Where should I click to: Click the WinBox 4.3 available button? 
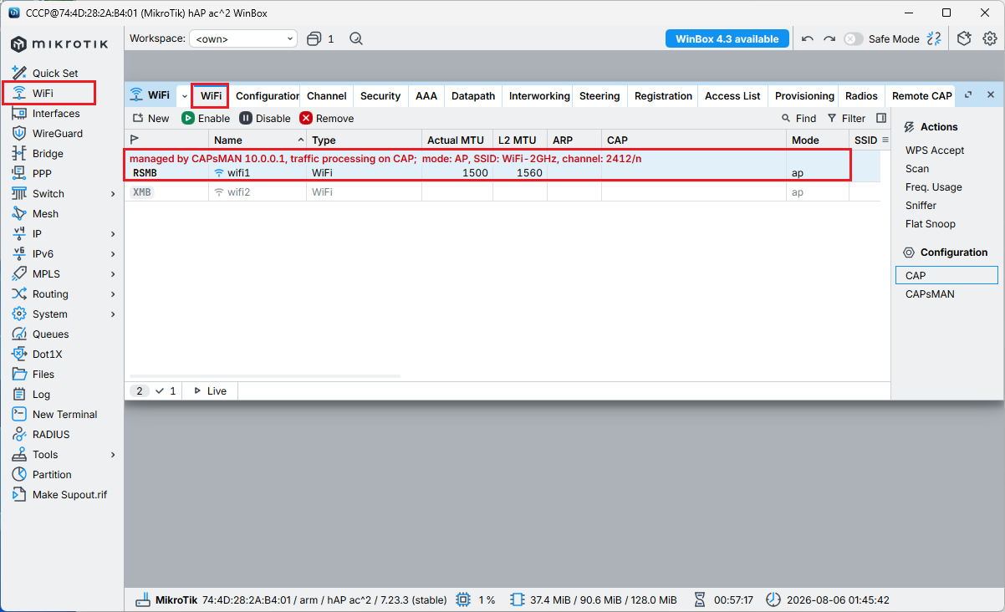(x=727, y=38)
